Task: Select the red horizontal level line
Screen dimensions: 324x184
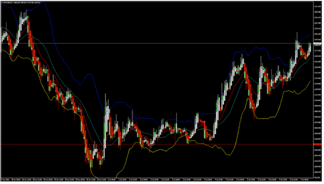Action: tap(157, 145)
